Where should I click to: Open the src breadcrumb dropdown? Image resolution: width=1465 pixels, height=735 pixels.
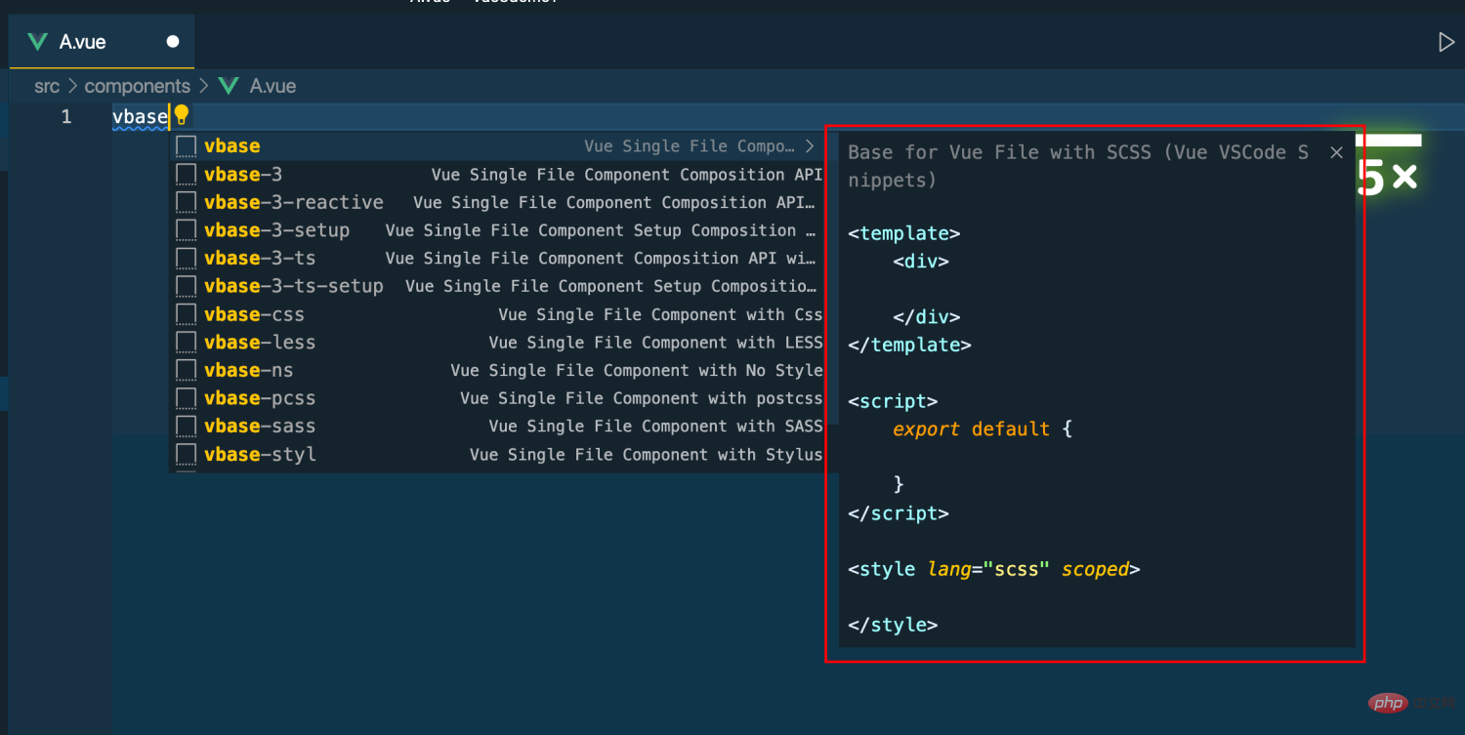pos(46,86)
